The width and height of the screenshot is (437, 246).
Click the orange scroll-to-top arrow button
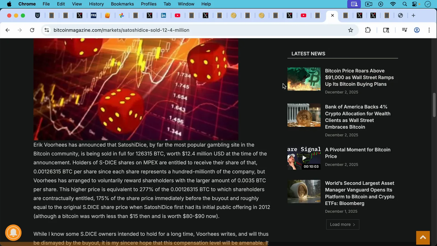click(x=423, y=238)
